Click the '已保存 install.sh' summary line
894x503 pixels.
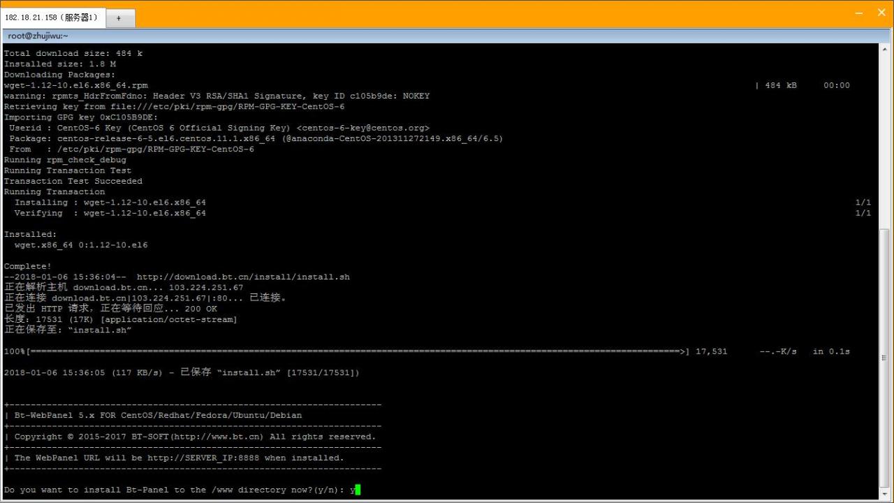pyautogui.click(x=182, y=373)
